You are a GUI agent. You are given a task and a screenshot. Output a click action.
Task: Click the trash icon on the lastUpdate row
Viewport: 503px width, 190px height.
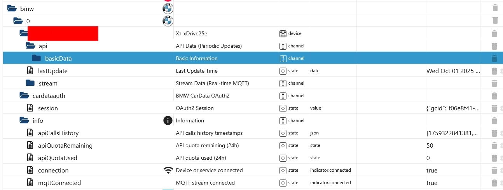coord(494,71)
